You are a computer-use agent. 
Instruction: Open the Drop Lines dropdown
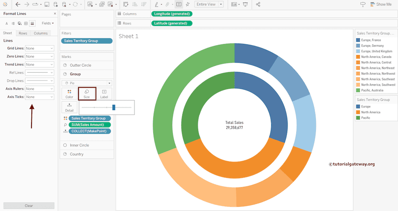click(40, 81)
